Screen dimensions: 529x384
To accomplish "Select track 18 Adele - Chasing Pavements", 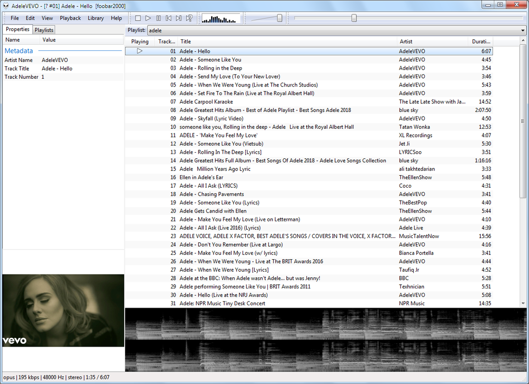I will (x=309, y=194).
